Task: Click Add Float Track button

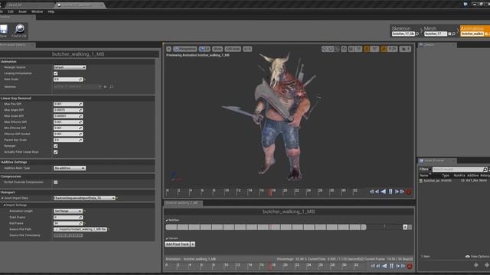Action: [x=178, y=244]
